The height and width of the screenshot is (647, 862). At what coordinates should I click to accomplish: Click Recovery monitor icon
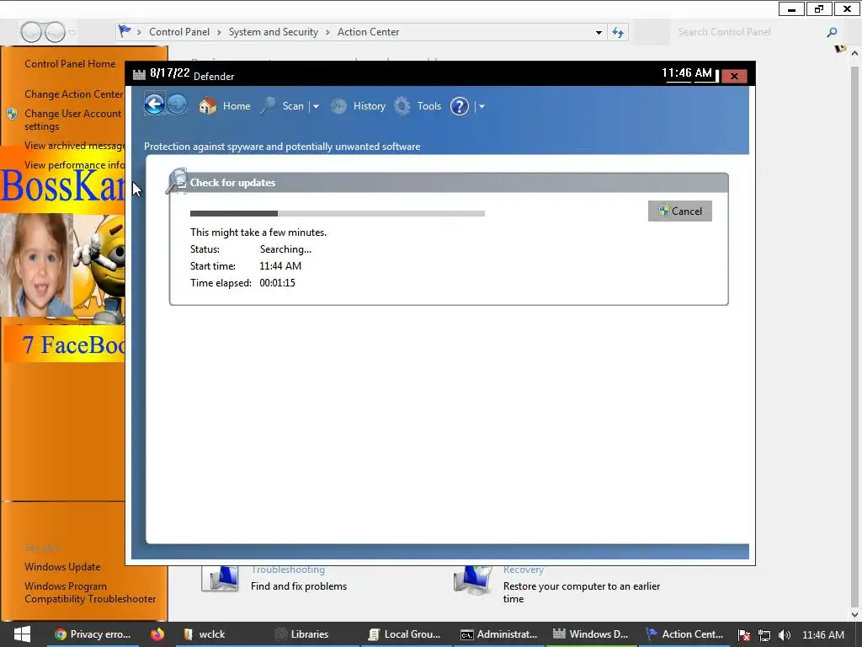[473, 580]
